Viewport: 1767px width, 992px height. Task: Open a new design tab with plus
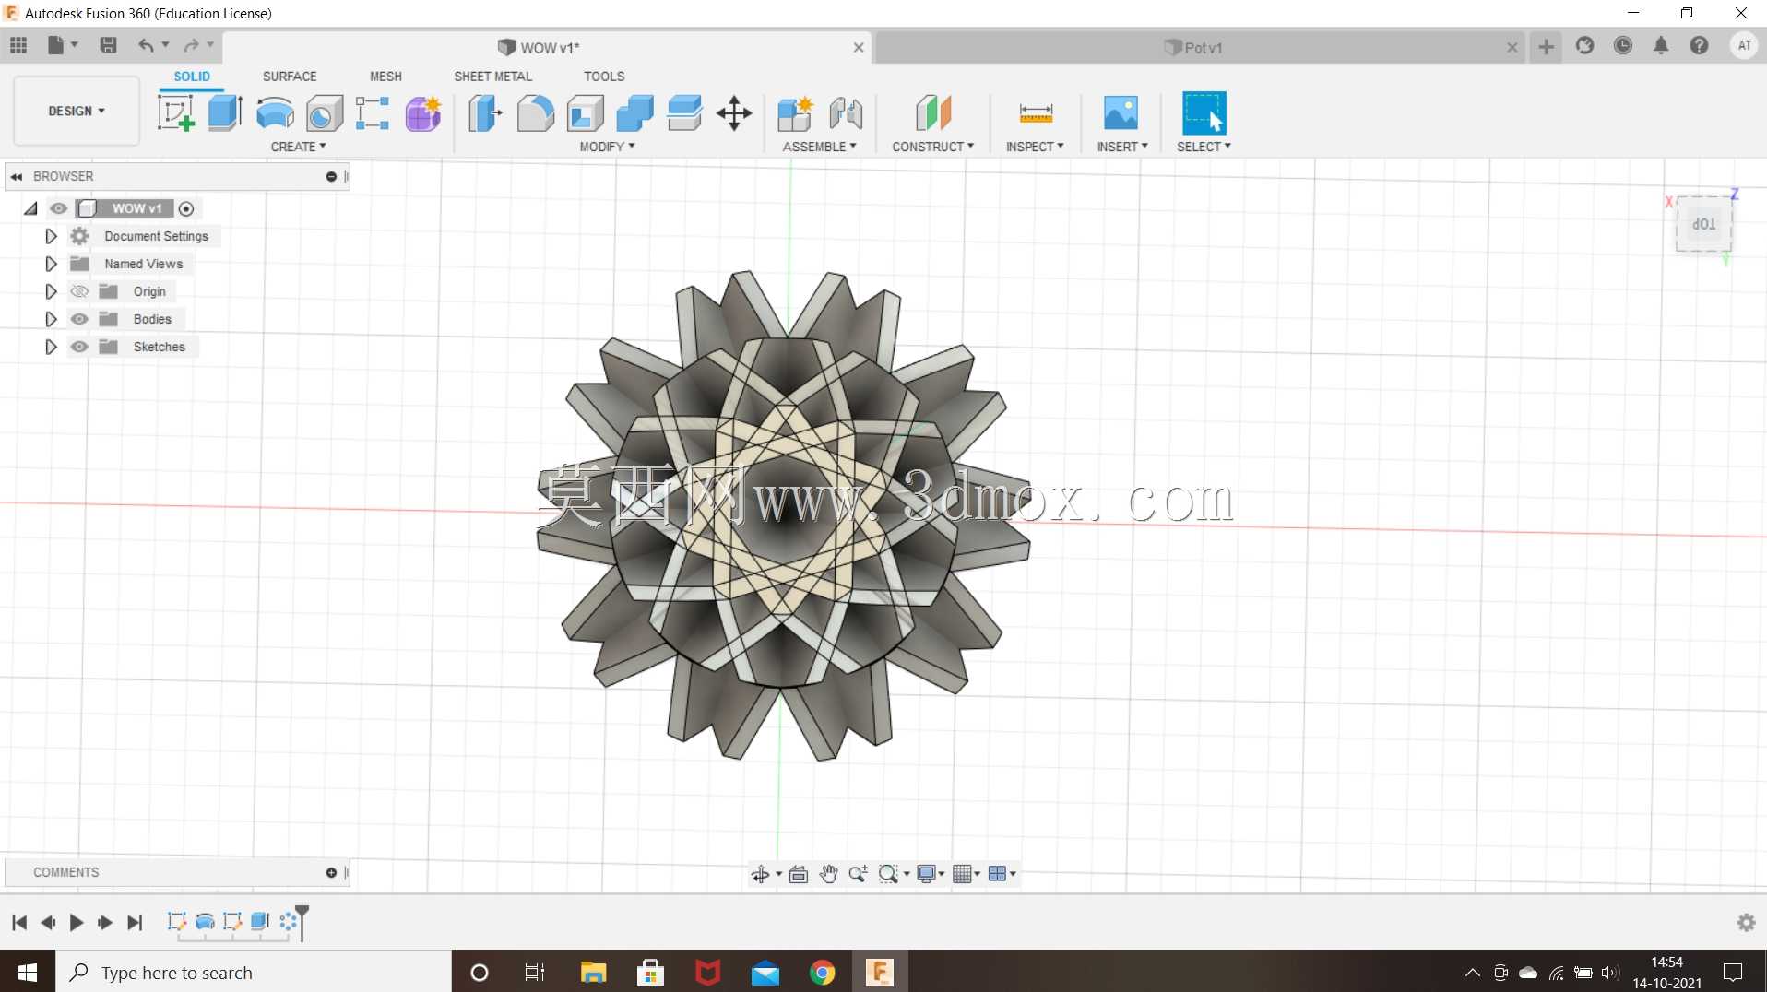pyautogui.click(x=1547, y=46)
